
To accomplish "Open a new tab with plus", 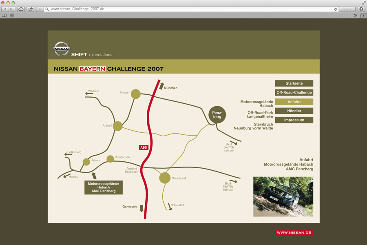I will click(363, 16).
